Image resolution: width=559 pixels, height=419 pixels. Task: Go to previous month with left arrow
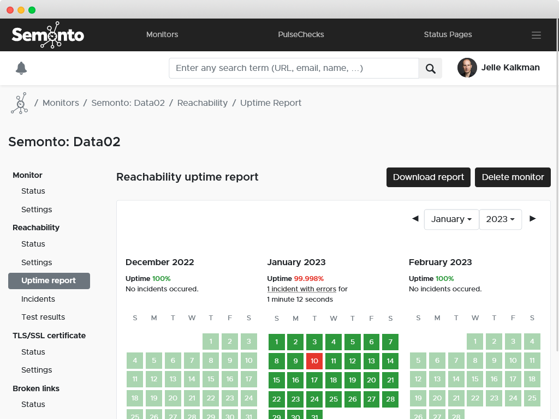415,219
